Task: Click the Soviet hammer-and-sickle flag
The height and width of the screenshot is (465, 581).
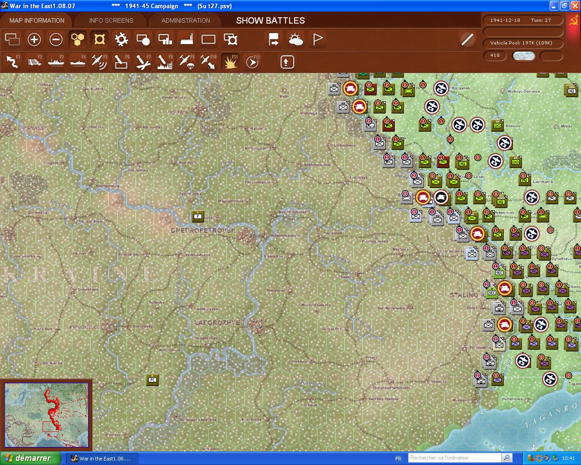Action: pyautogui.click(x=573, y=21)
